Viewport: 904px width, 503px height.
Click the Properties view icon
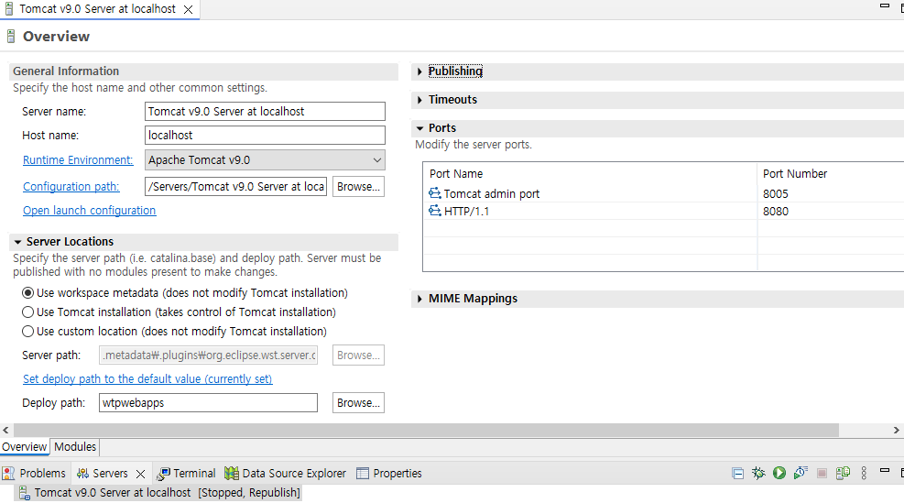[x=363, y=474]
